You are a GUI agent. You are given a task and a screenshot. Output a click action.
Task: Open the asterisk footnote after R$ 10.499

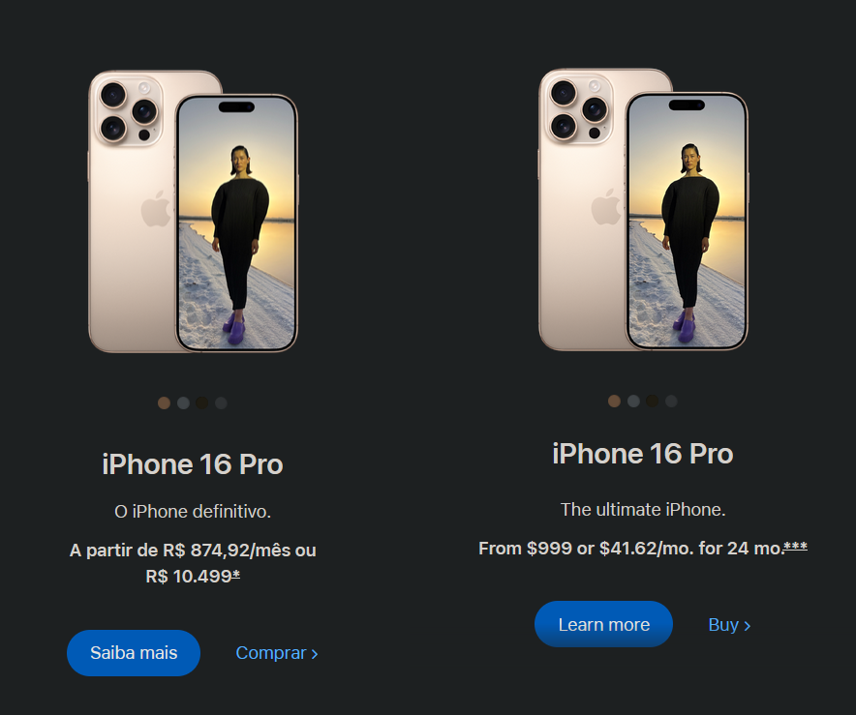[x=236, y=575]
